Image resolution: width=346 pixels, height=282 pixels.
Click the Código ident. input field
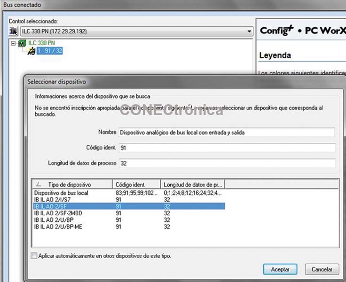226,148
